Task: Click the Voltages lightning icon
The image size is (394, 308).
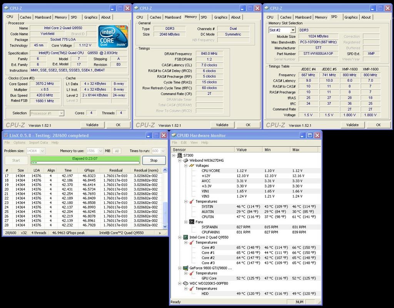Action: click(192, 166)
